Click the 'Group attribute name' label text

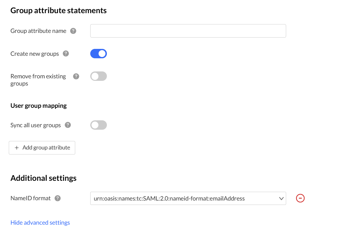point(38,31)
